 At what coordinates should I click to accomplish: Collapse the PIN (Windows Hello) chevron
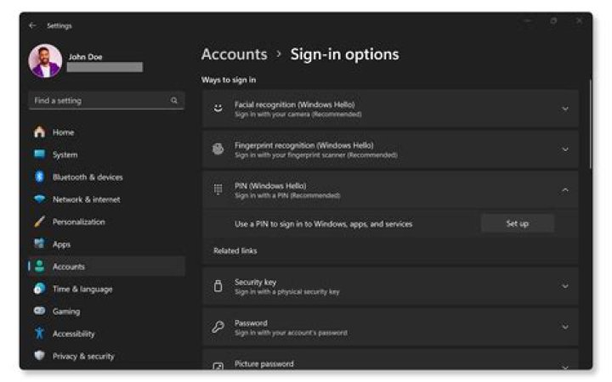click(x=564, y=190)
